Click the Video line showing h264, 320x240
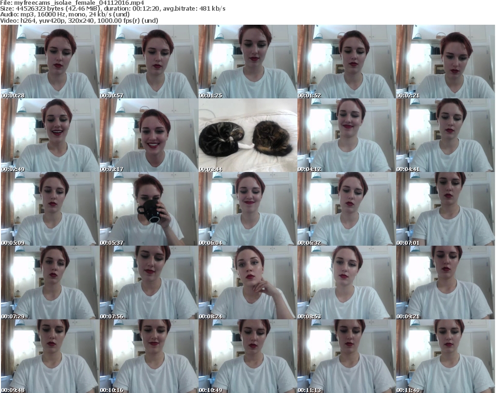 79,20
